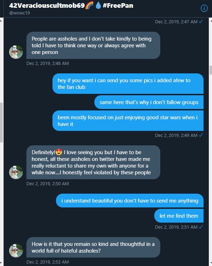Click stormtrooper avatar beside 'How is it' message

16,250
